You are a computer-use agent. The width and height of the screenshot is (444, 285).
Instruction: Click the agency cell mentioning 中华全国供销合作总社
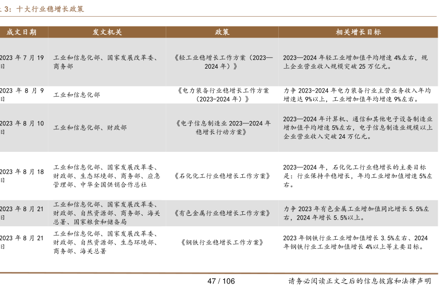(107, 176)
